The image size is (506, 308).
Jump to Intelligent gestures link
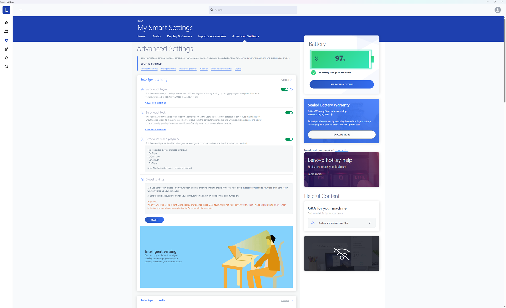(x=188, y=69)
